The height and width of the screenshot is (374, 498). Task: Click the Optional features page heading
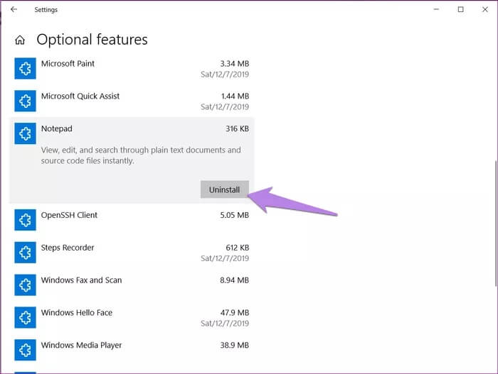coord(92,40)
